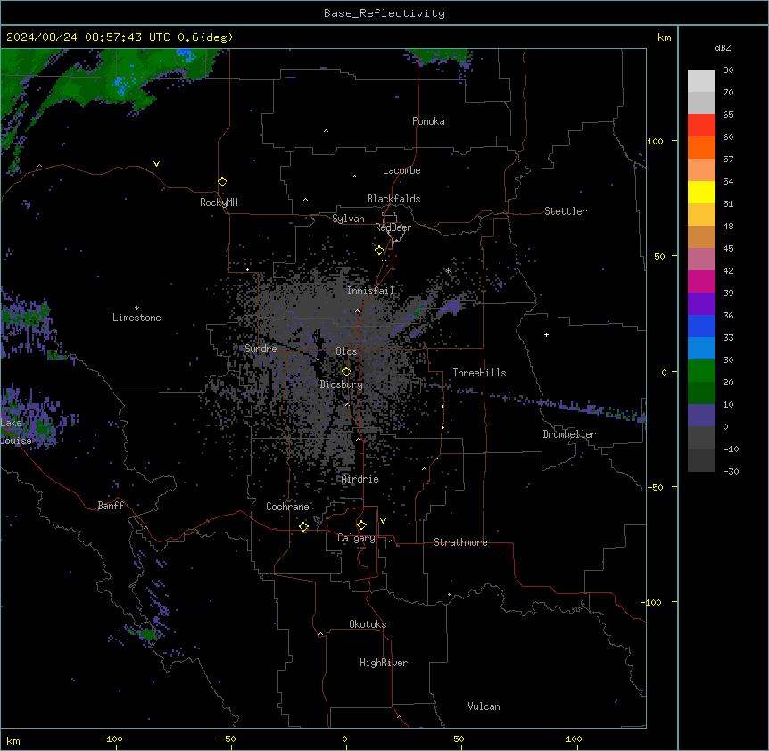Click the RedDeer city label
This screenshot has height=751, width=769.
click(x=393, y=227)
